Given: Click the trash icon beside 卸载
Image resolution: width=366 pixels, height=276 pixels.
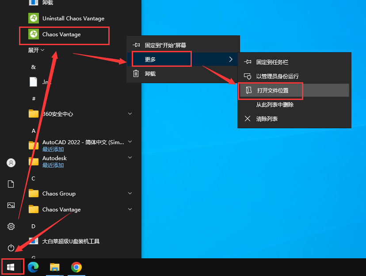Looking at the screenshot, I should (x=136, y=73).
